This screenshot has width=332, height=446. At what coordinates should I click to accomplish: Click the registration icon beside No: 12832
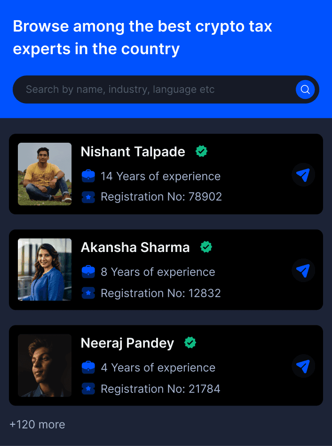coord(88,293)
